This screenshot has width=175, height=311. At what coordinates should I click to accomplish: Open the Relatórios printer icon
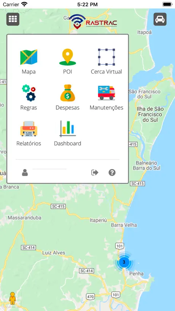pos(29,129)
